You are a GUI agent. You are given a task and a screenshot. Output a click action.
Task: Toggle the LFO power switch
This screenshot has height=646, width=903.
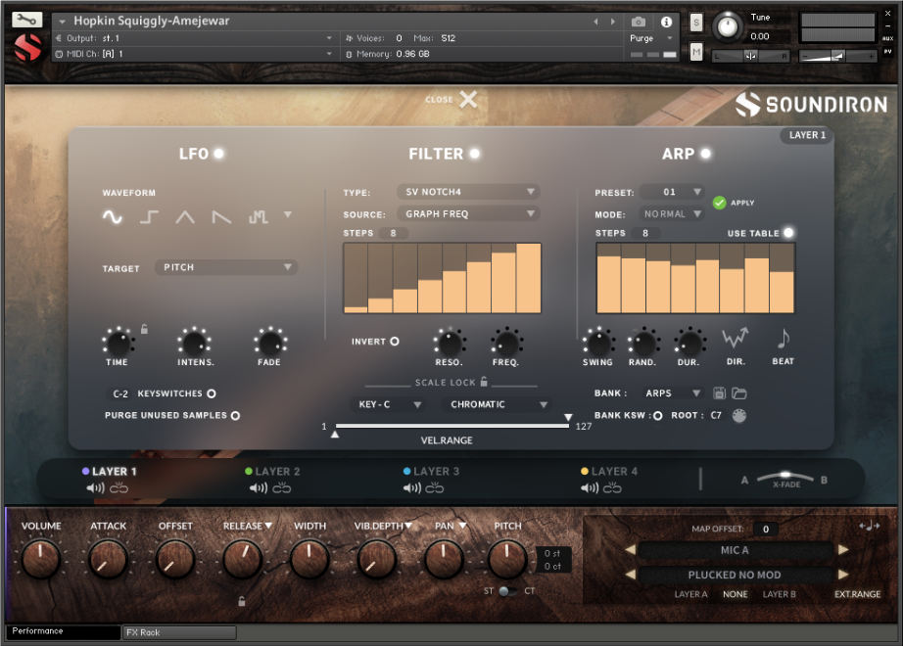pyautogui.click(x=218, y=154)
